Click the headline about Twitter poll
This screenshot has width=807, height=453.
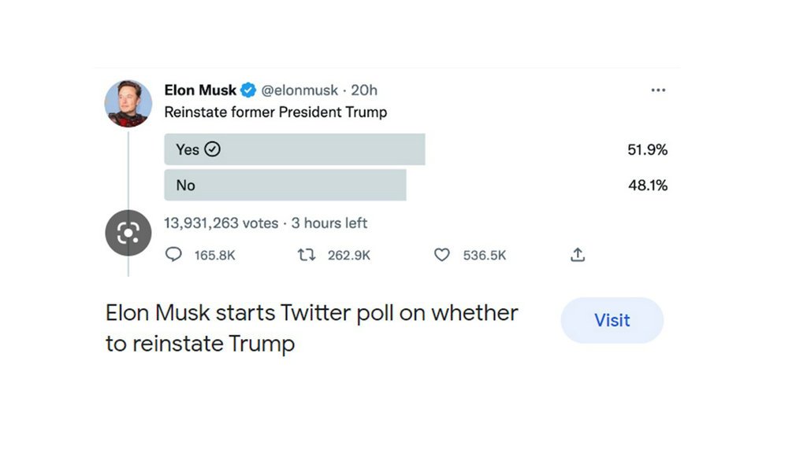click(311, 328)
